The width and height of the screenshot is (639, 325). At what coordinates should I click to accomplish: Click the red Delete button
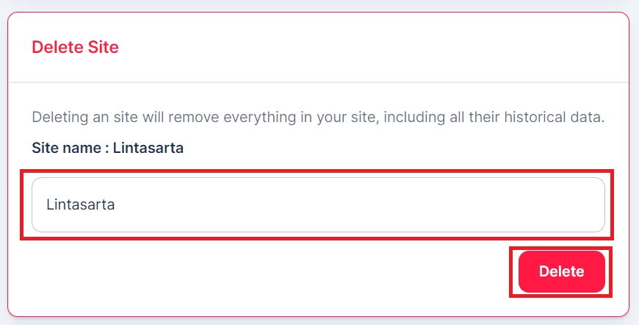562,271
